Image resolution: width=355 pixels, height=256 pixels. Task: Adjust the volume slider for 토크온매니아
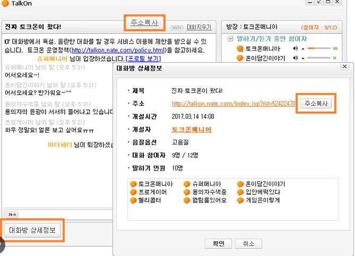coord(319,48)
